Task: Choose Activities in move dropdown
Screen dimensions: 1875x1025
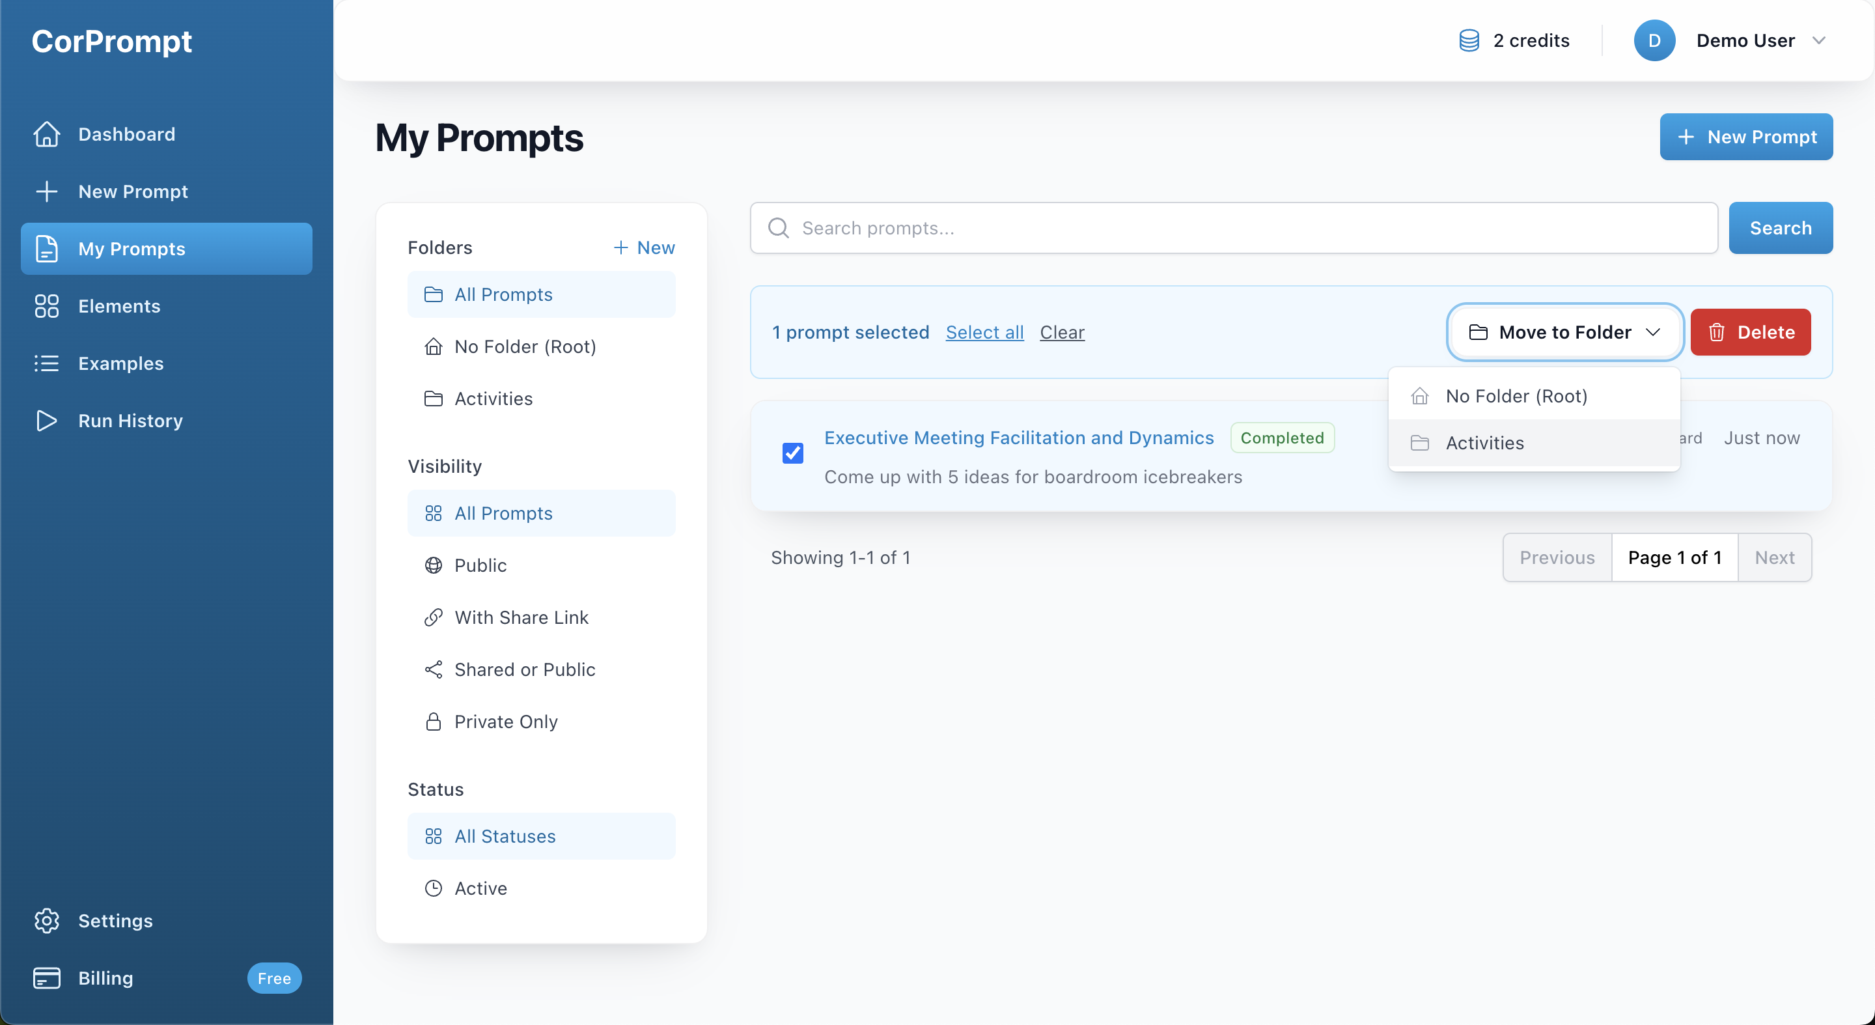Action: point(1484,443)
